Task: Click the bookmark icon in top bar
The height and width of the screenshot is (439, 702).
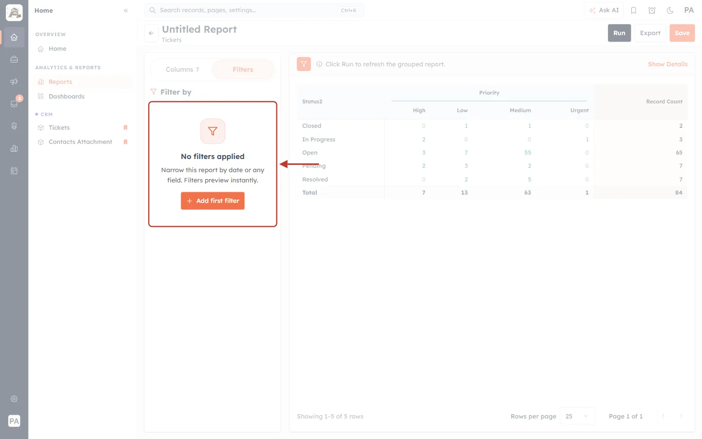Action: [634, 10]
